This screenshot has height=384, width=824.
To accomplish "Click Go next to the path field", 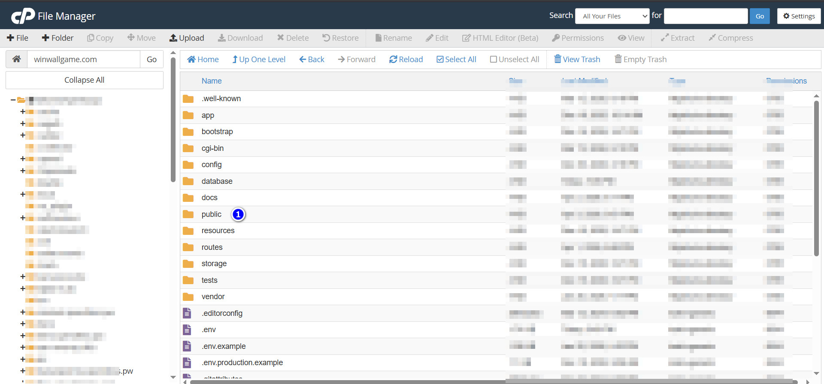I will pos(151,59).
